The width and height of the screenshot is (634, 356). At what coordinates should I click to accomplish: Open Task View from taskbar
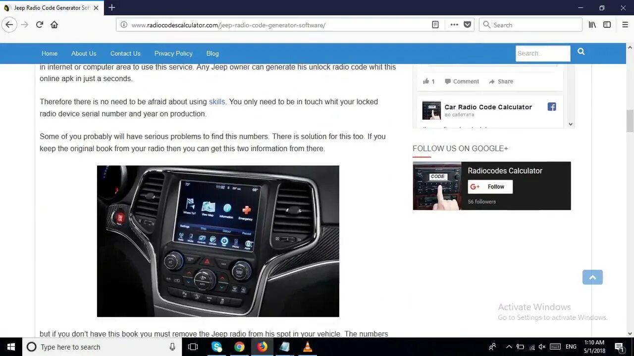coord(193,347)
